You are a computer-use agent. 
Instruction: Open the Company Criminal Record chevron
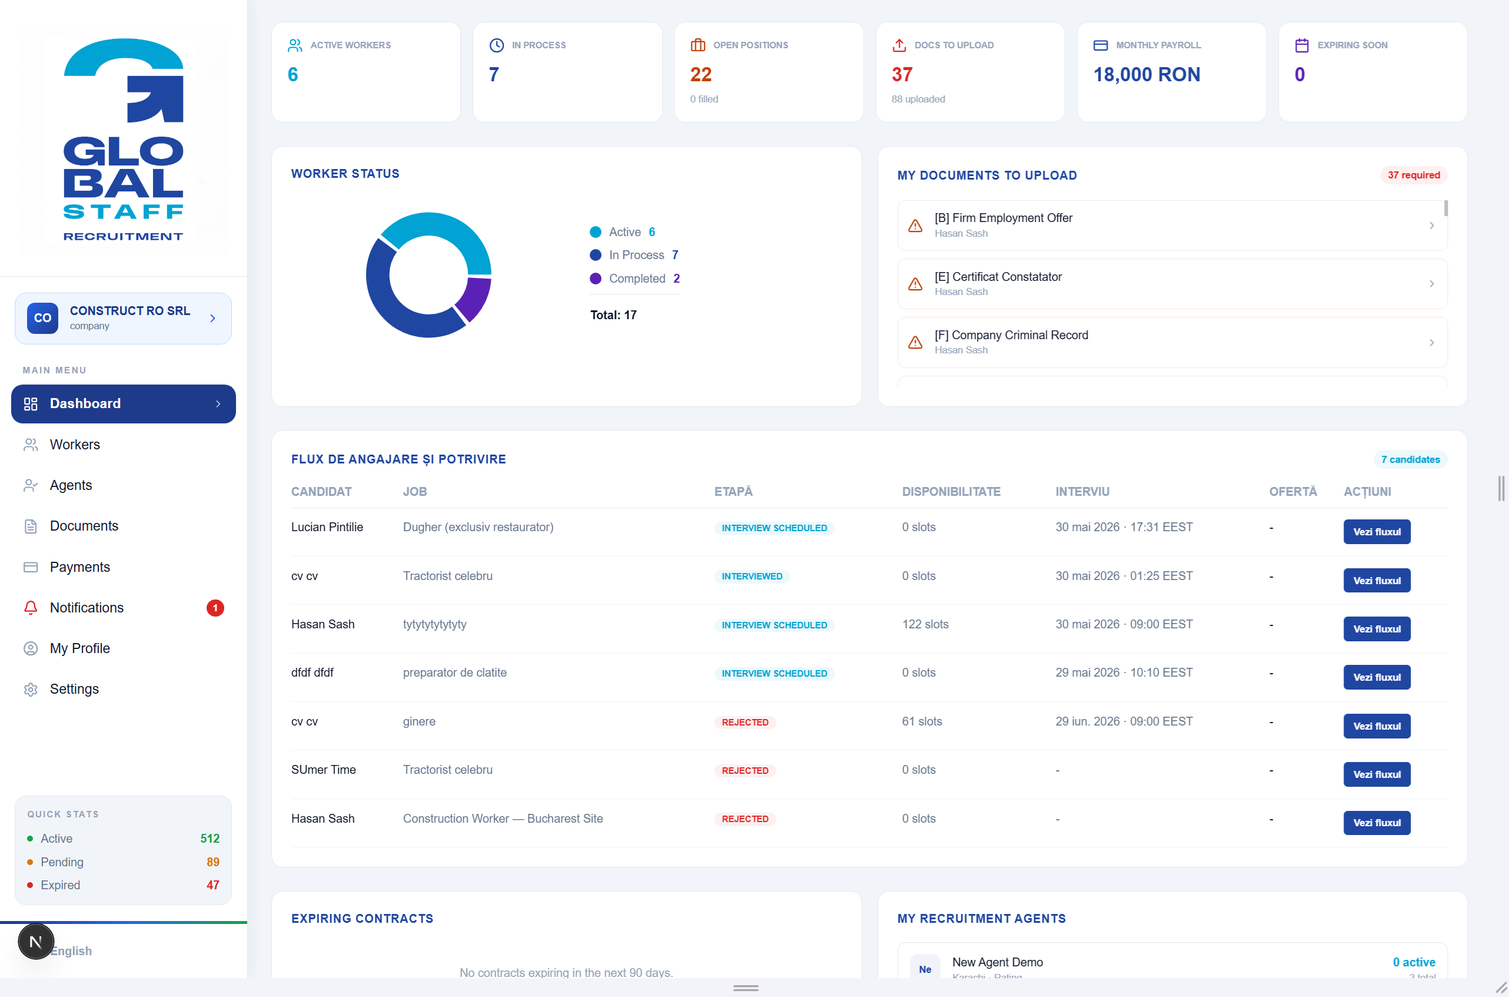tap(1431, 342)
